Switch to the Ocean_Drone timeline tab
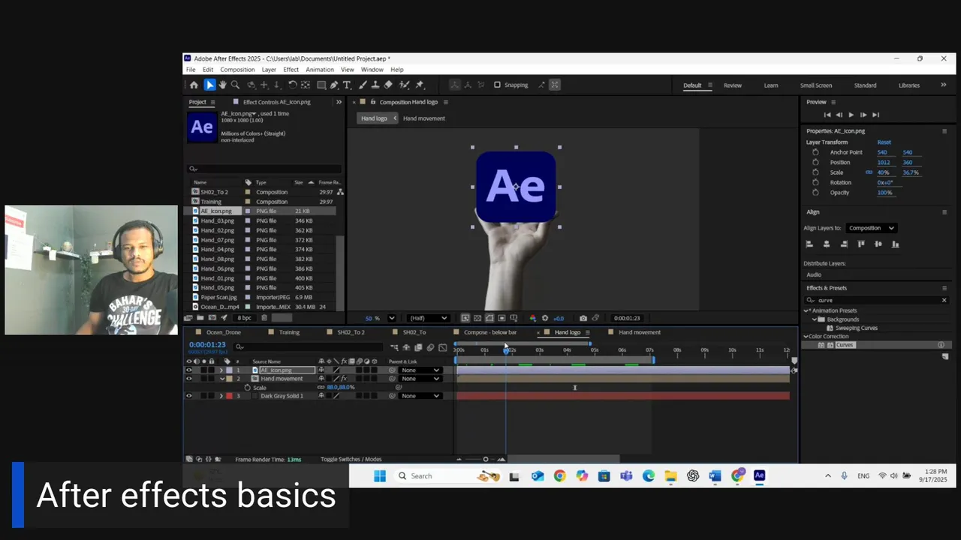 224,332
